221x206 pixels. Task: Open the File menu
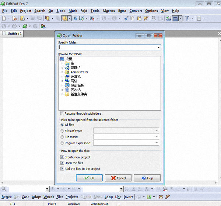(x=5, y=11)
